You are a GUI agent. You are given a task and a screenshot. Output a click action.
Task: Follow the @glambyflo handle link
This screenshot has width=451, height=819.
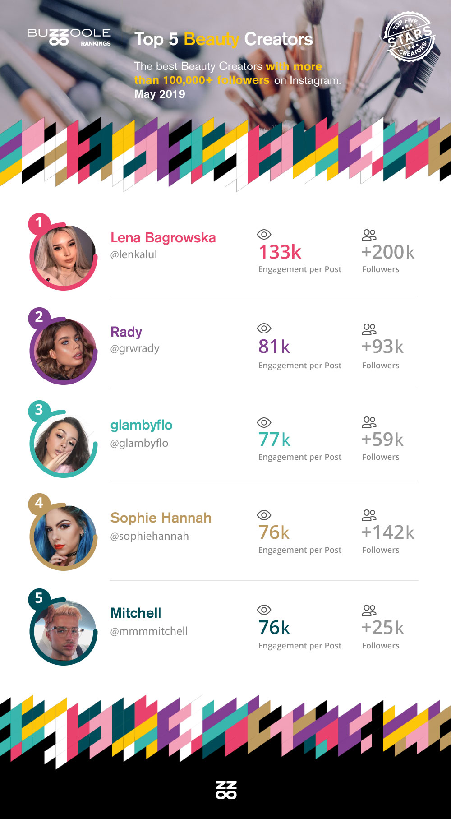point(139,443)
